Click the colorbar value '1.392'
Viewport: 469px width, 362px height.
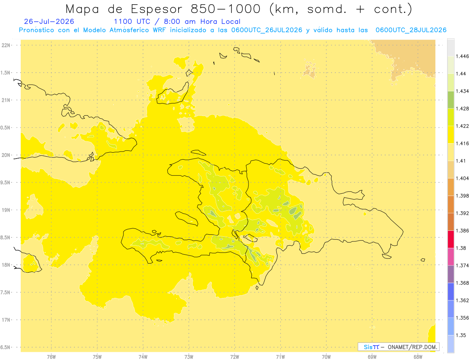[462, 213]
